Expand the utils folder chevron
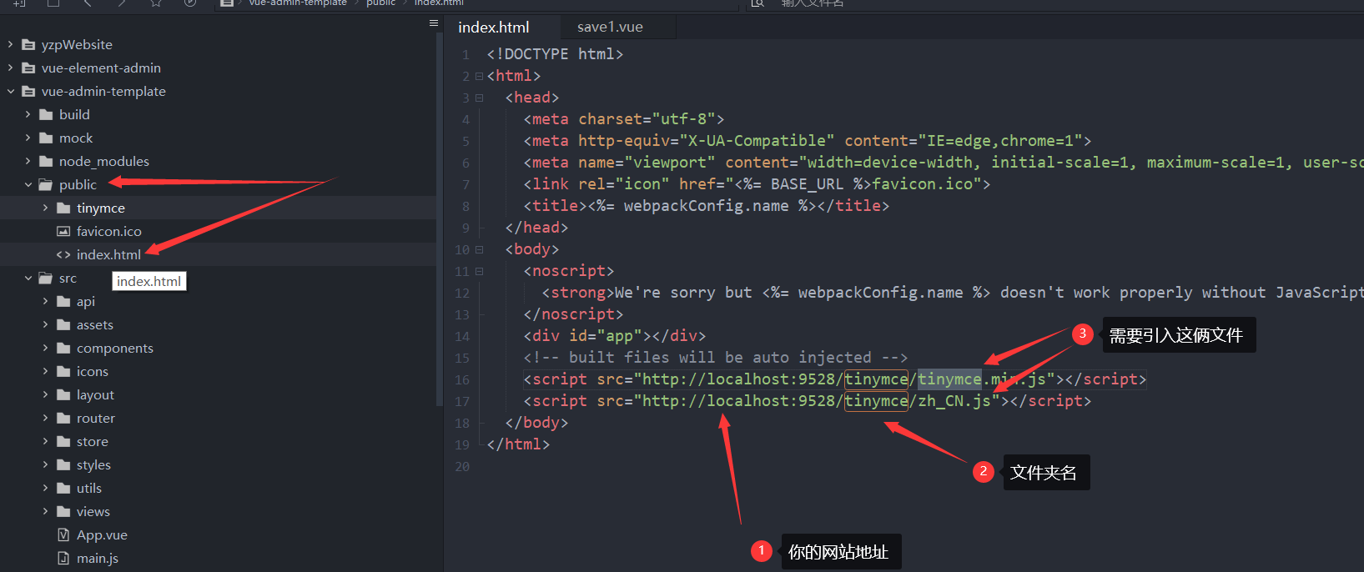This screenshot has height=572, width=1364. point(45,488)
